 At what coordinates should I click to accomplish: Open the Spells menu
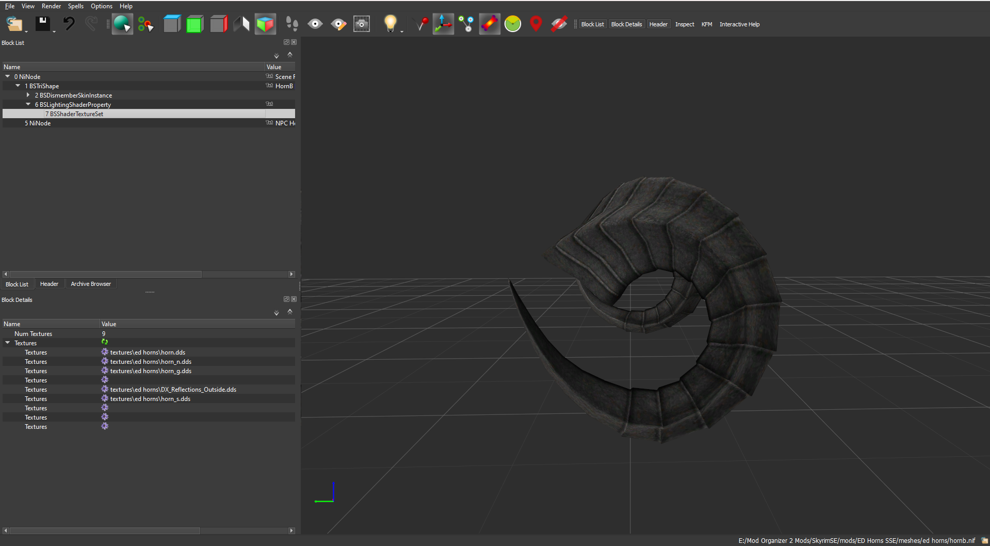[75, 6]
